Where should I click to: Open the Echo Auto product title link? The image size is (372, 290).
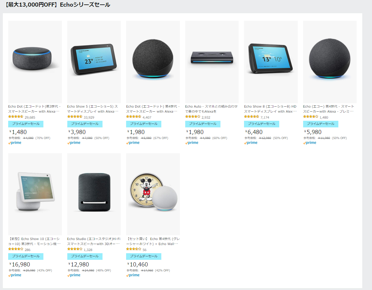point(211,109)
